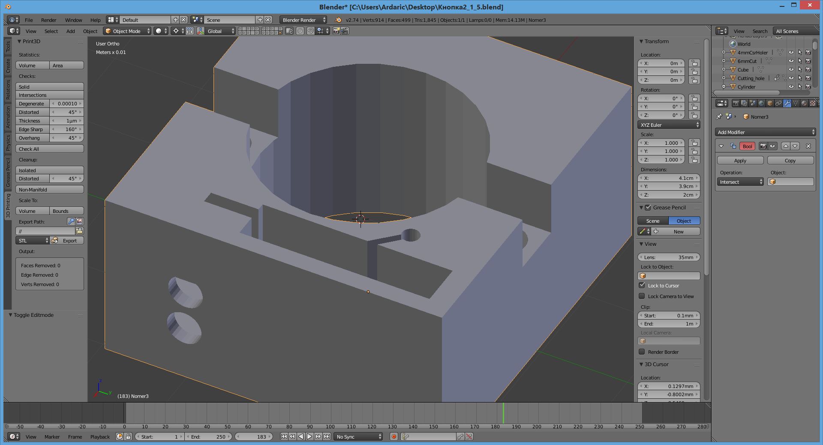
Task: Open the Object Mode dropdown
Action: (x=128, y=31)
